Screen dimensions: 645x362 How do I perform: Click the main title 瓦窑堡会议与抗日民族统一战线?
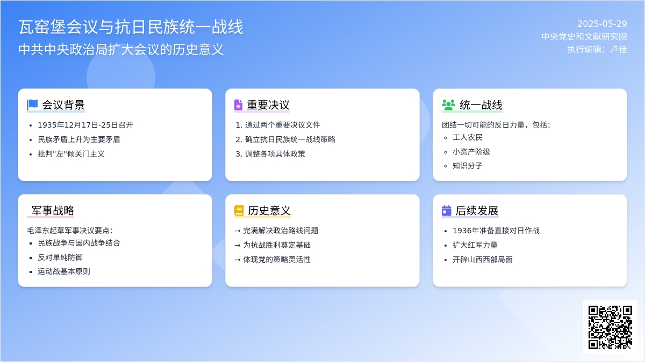pos(131,27)
